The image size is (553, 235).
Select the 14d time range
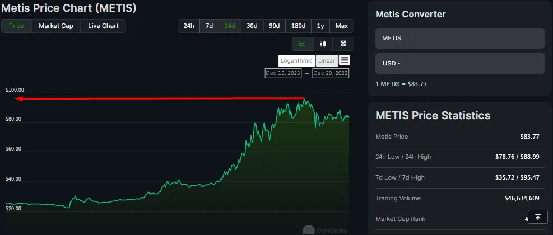pyautogui.click(x=230, y=26)
